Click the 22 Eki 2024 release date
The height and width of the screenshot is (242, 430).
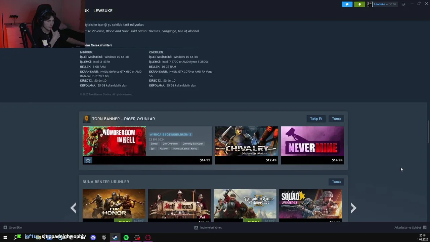pos(157,139)
